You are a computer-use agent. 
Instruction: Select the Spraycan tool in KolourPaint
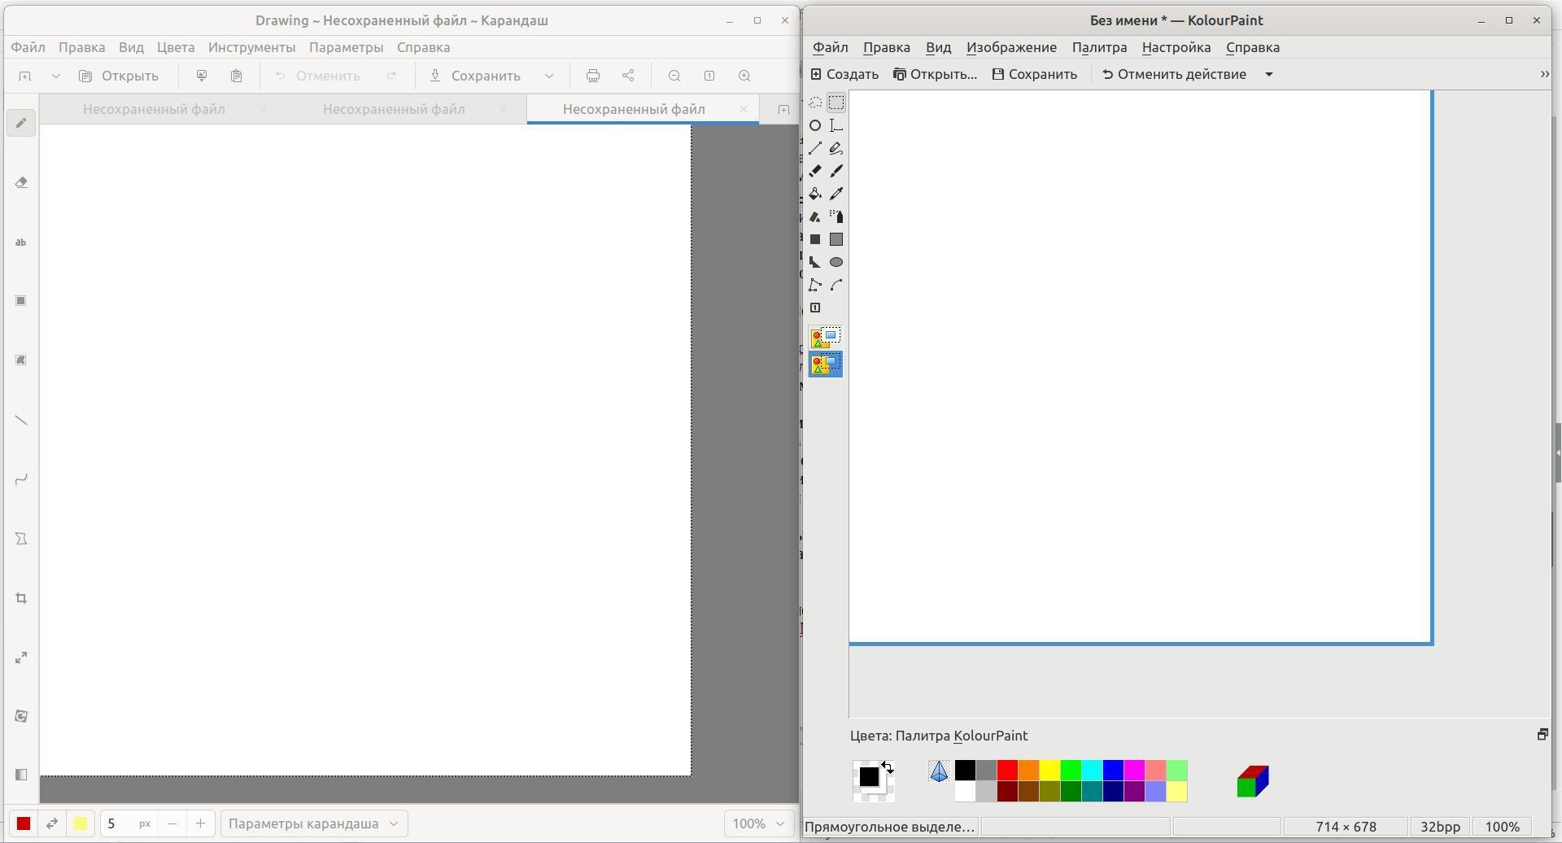coord(836,216)
